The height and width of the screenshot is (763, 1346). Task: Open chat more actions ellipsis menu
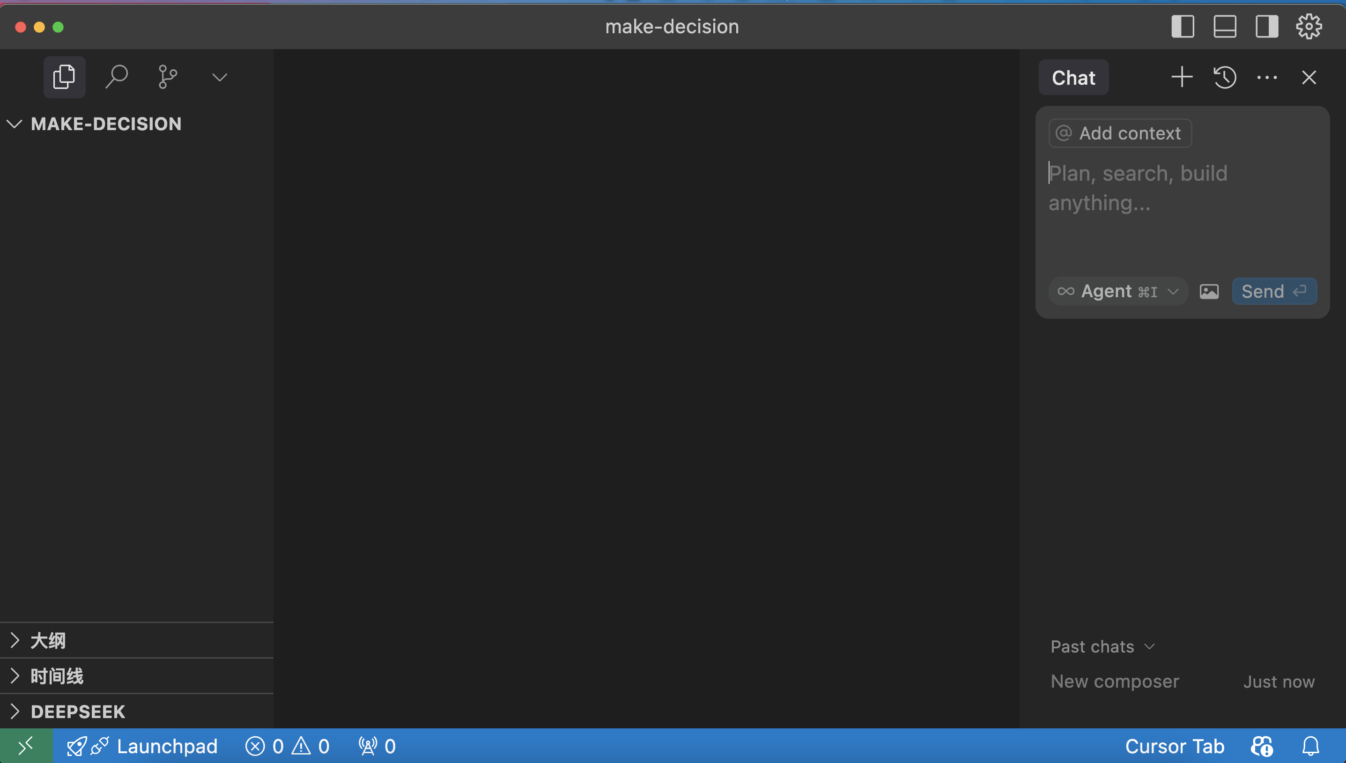pos(1266,78)
